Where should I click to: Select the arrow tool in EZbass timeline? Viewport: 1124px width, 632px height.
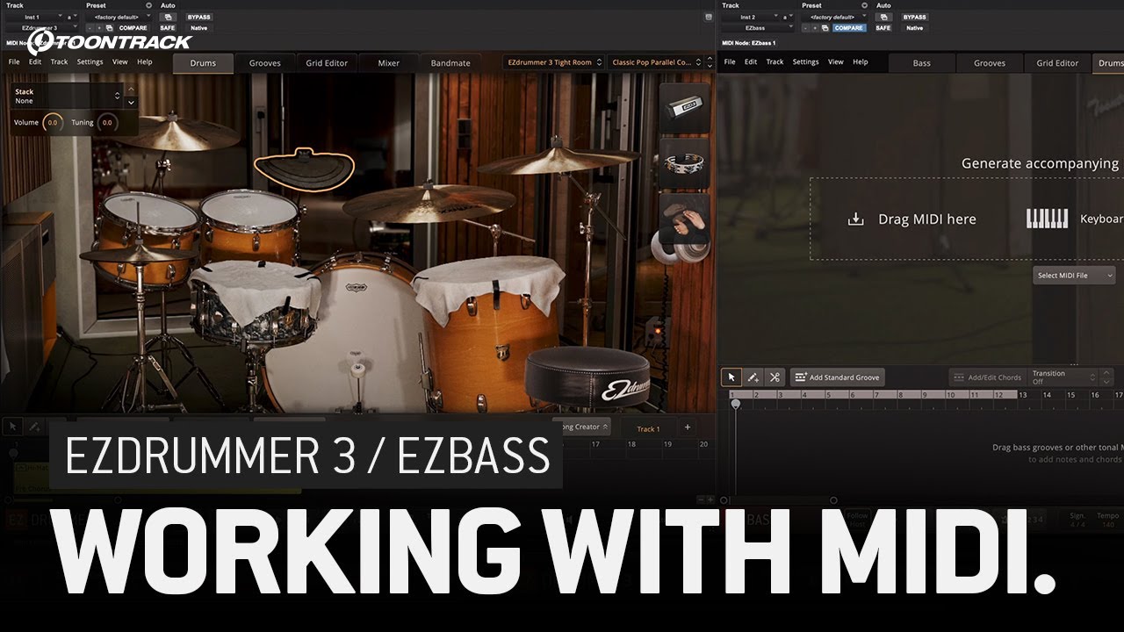731,377
